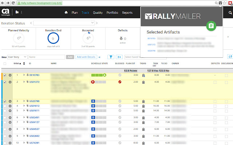The width and height of the screenshot is (233, 145).
Task: Open the Track menu
Action: click(x=85, y=13)
